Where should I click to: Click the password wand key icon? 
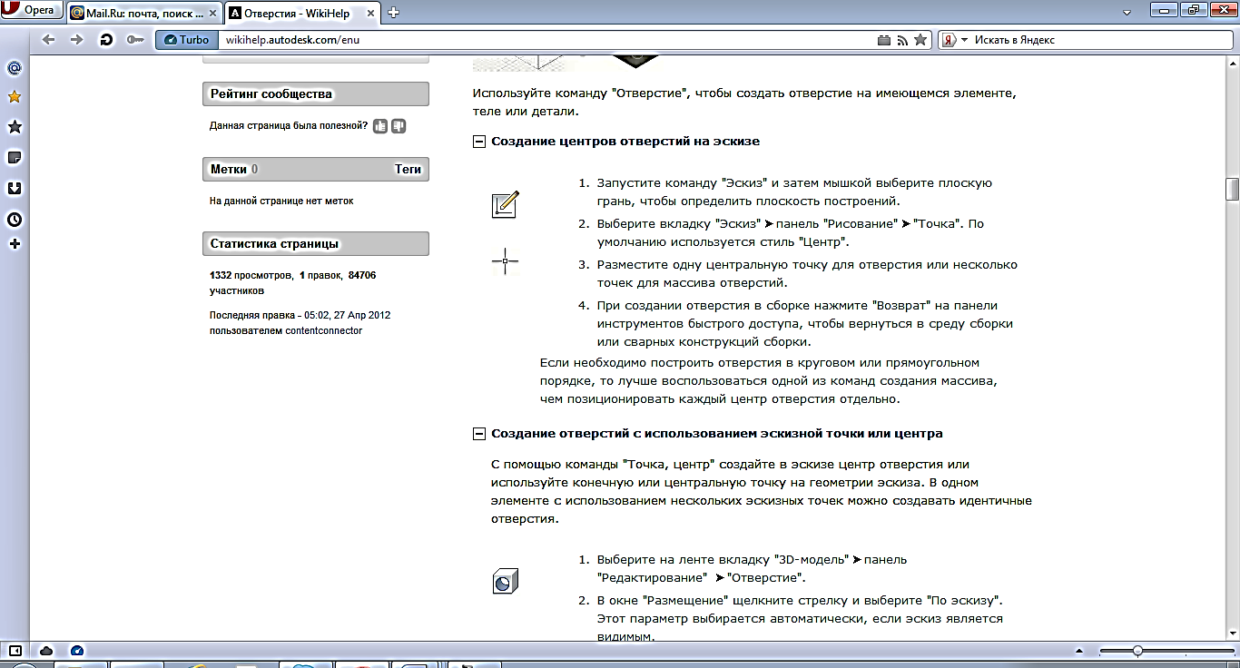coord(135,40)
